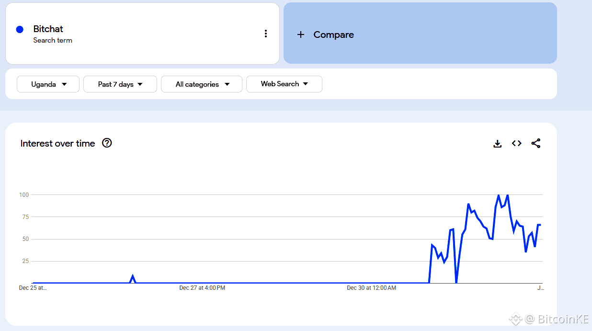The height and width of the screenshot is (331, 592).
Task: Click the Dec 25 axis label
Action: click(33, 288)
